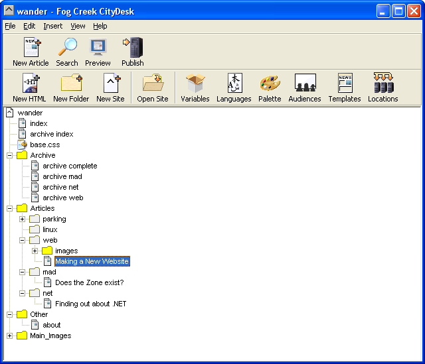This screenshot has width=425, height=364.
Task: Expand the Main_Images folder node
Action: point(9,336)
